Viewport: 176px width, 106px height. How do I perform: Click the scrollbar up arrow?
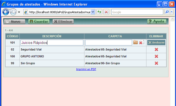click(173, 19)
